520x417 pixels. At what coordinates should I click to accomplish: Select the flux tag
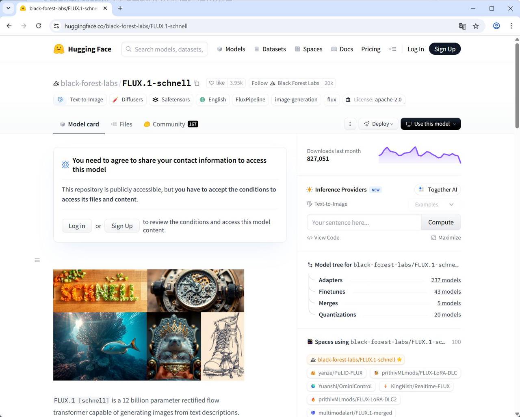pos(332,100)
